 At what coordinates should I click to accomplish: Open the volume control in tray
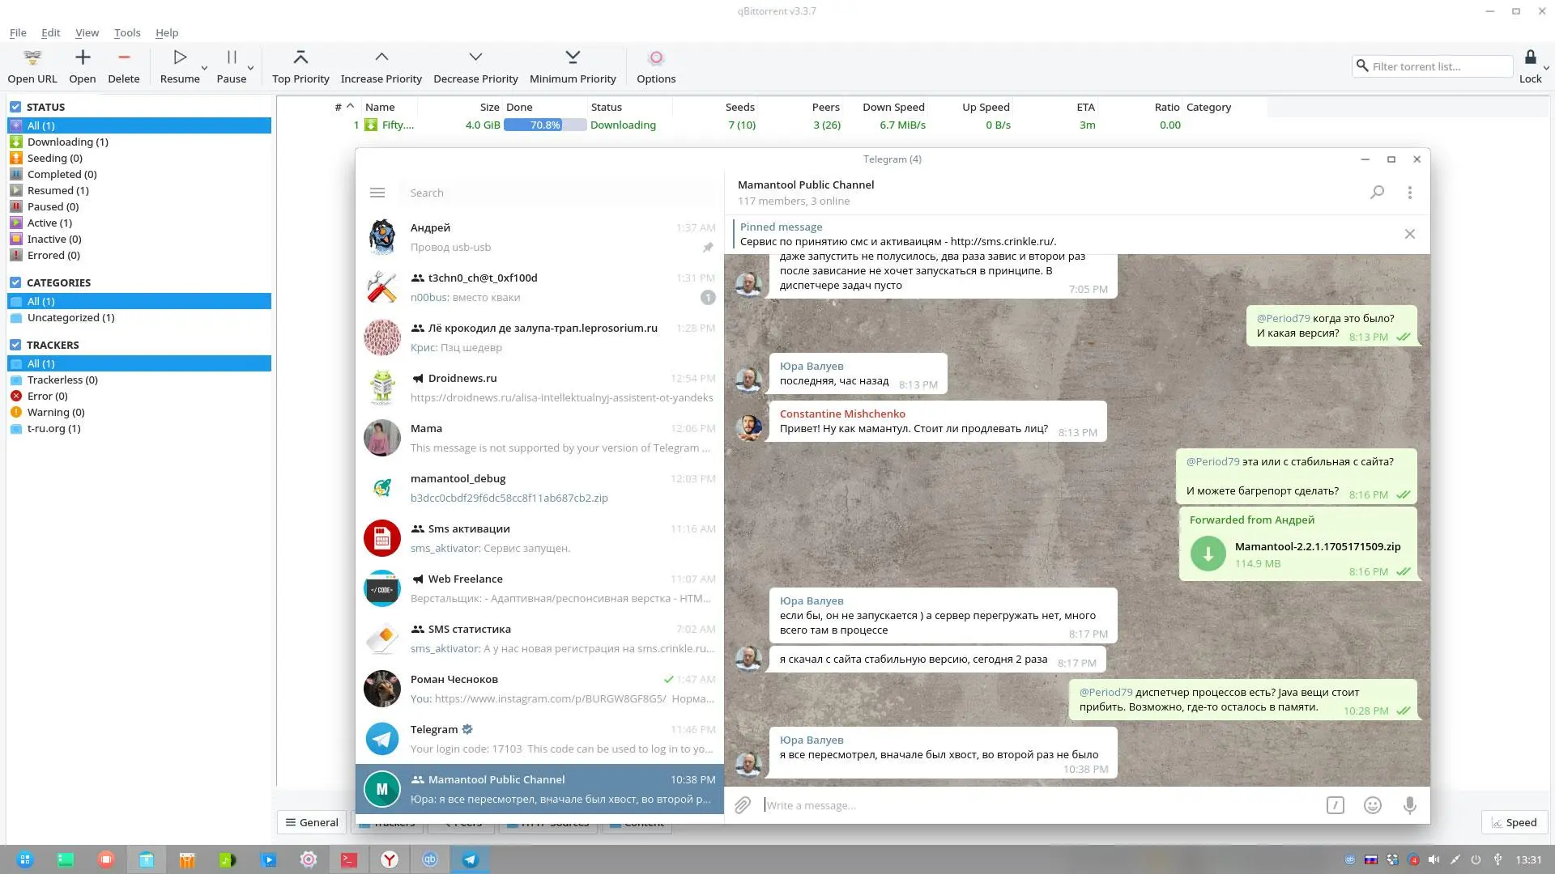(x=1434, y=859)
